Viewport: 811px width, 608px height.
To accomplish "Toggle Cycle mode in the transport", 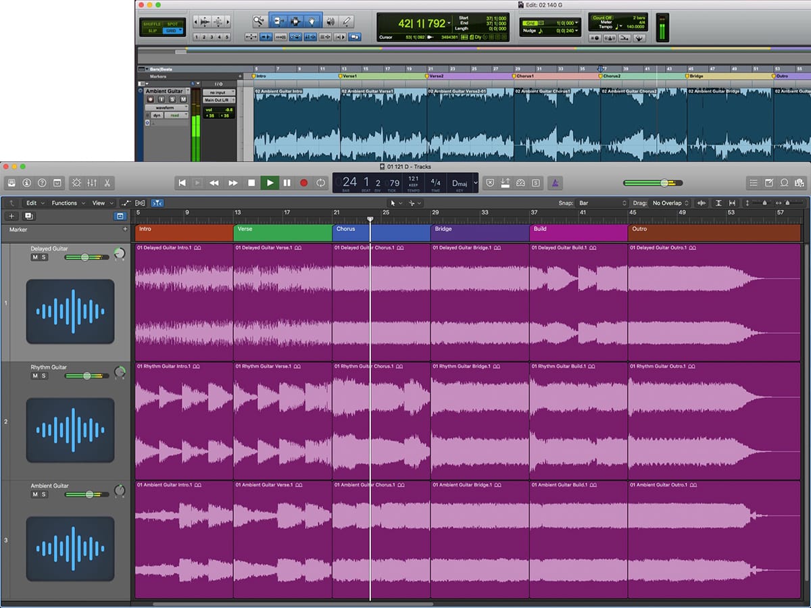I will [321, 182].
